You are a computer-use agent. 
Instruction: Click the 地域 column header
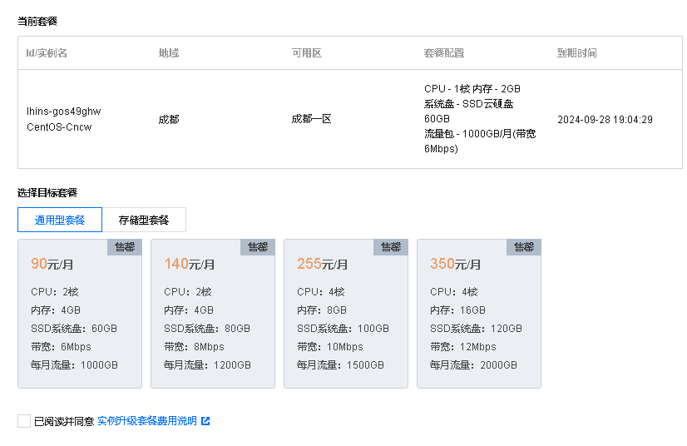click(169, 53)
